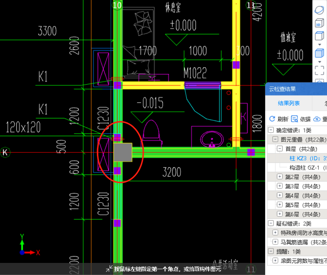Image resolution: width=327 pixels, height=275 pixels.
Task: Collapse the 疑似错误: 2类 group
Action: [271, 223]
